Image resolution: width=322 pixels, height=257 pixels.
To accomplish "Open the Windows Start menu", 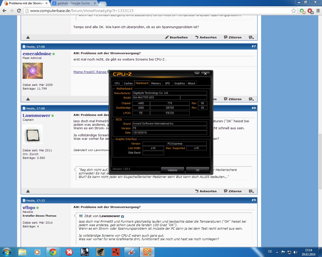I will coord(7,252).
